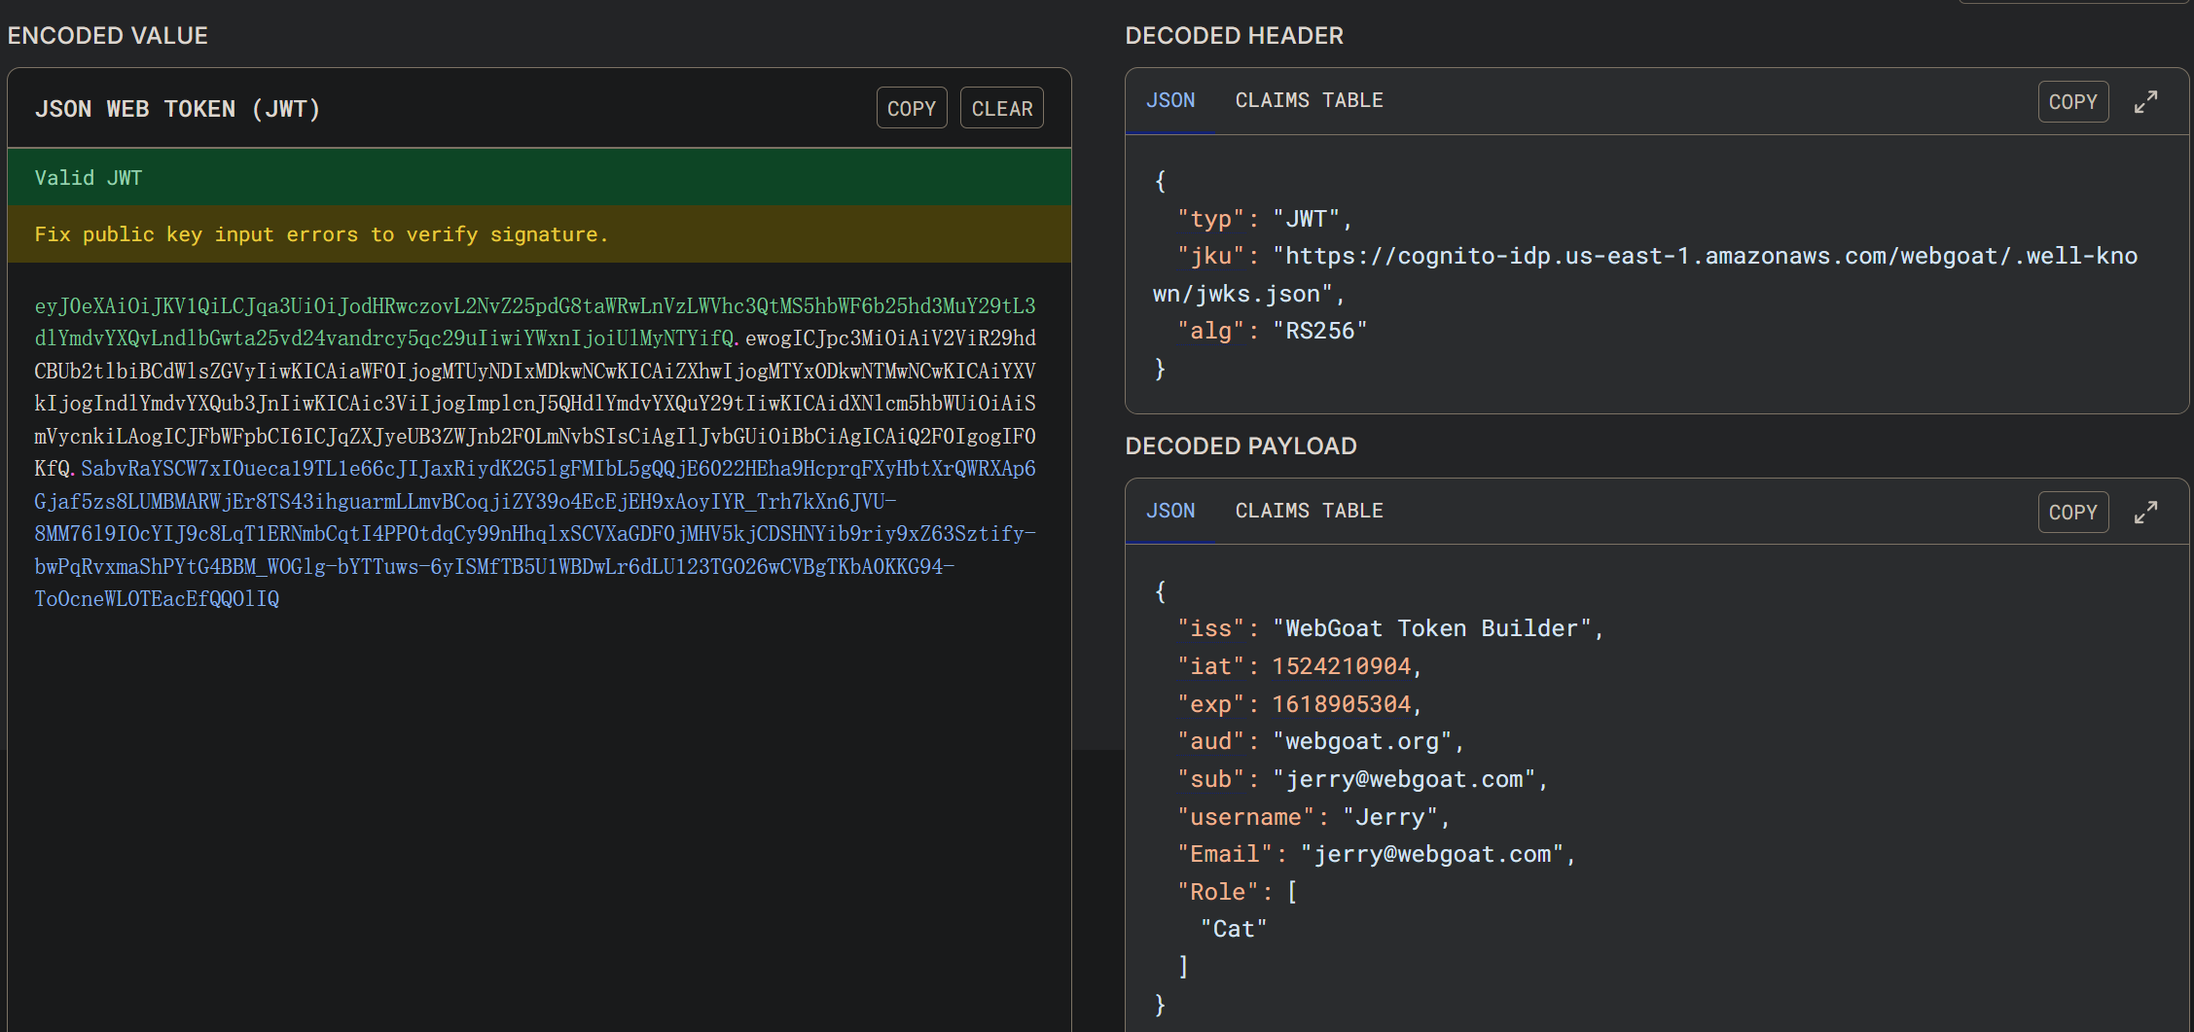
Task: Click the iat value 1524210904
Action: pos(1341,666)
